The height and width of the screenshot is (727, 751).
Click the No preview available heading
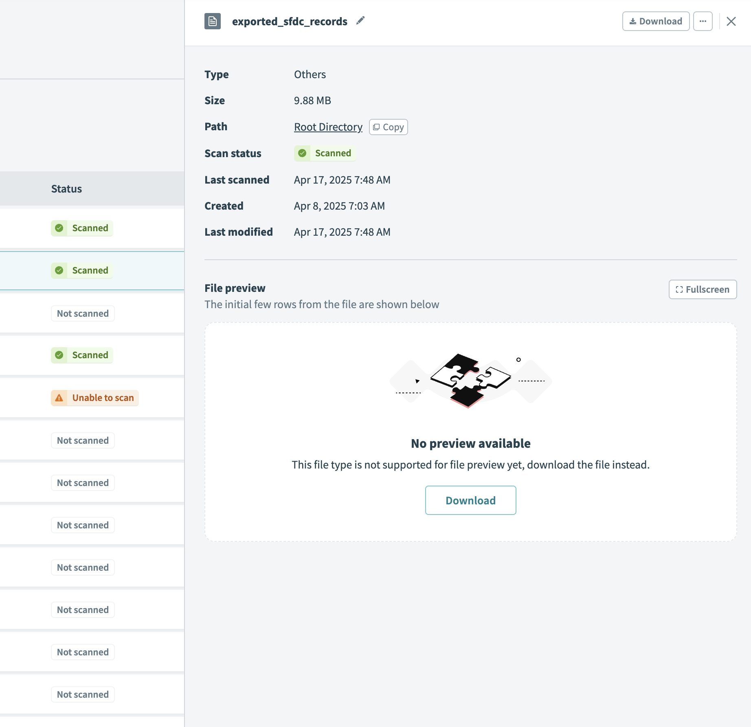coord(470,443)
